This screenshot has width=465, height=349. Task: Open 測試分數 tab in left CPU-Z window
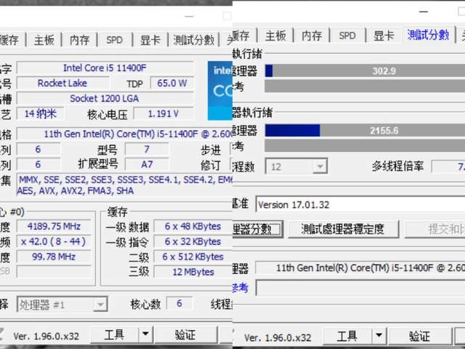194,40
